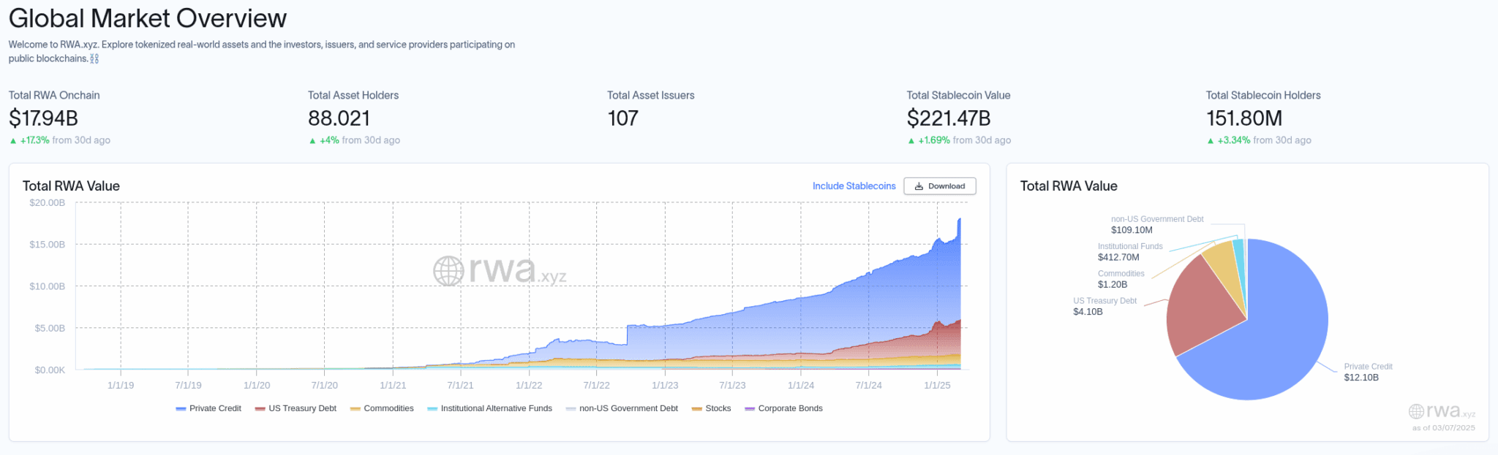The width and height of the screenshot is (1498, 455).
Task: Toggle the Stocks legend entry
Action: (711, 408)
